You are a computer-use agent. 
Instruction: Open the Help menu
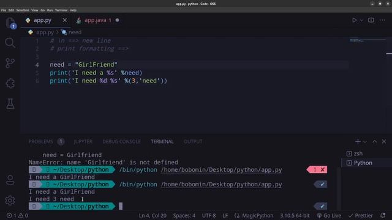(73, 10)
